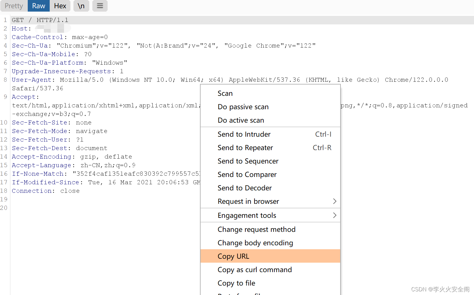Screen dimensions: 474x295
Task: Click the If-None-Match header name
Action: [x=37, y=174]
